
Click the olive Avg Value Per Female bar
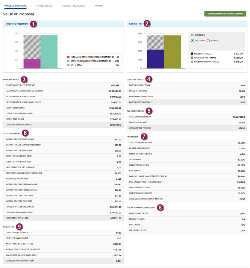[172, 52]
